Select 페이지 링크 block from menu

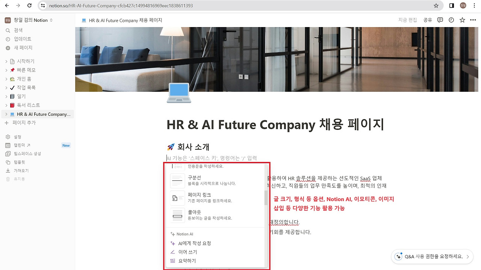(x=215, y=198)
